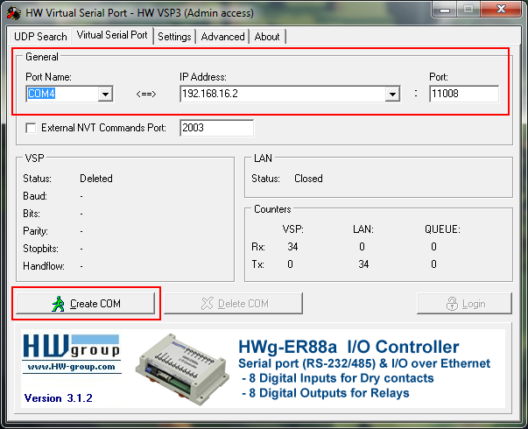
Task: Expand the IP Address dropdown arrow
Action: coord(392,94)
